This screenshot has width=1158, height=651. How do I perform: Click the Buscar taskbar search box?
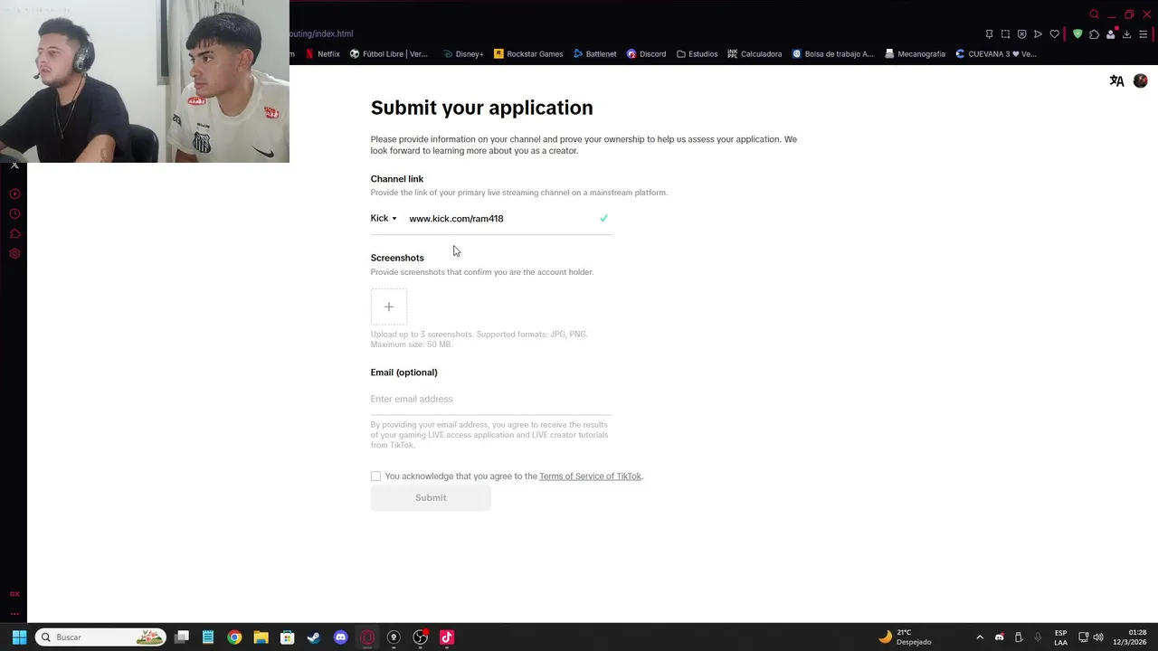coord(100,637)
